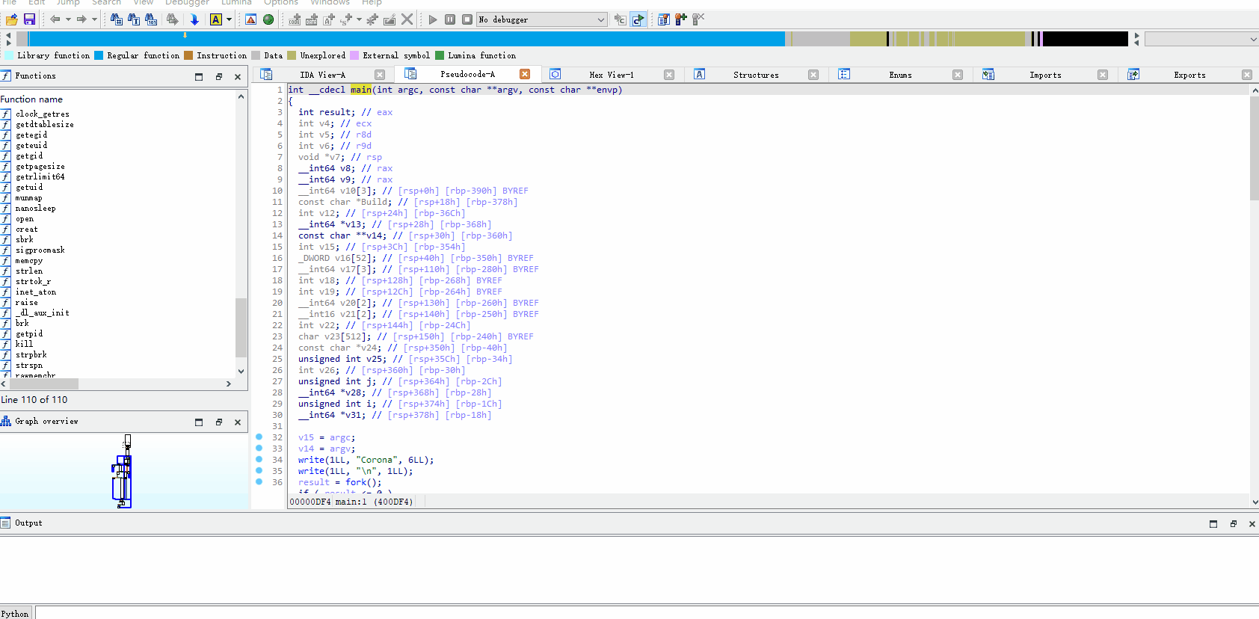Screen dimensions: 1259x619
Task: Switch to the IDA View-A tab
Action: tap(322, 75)
